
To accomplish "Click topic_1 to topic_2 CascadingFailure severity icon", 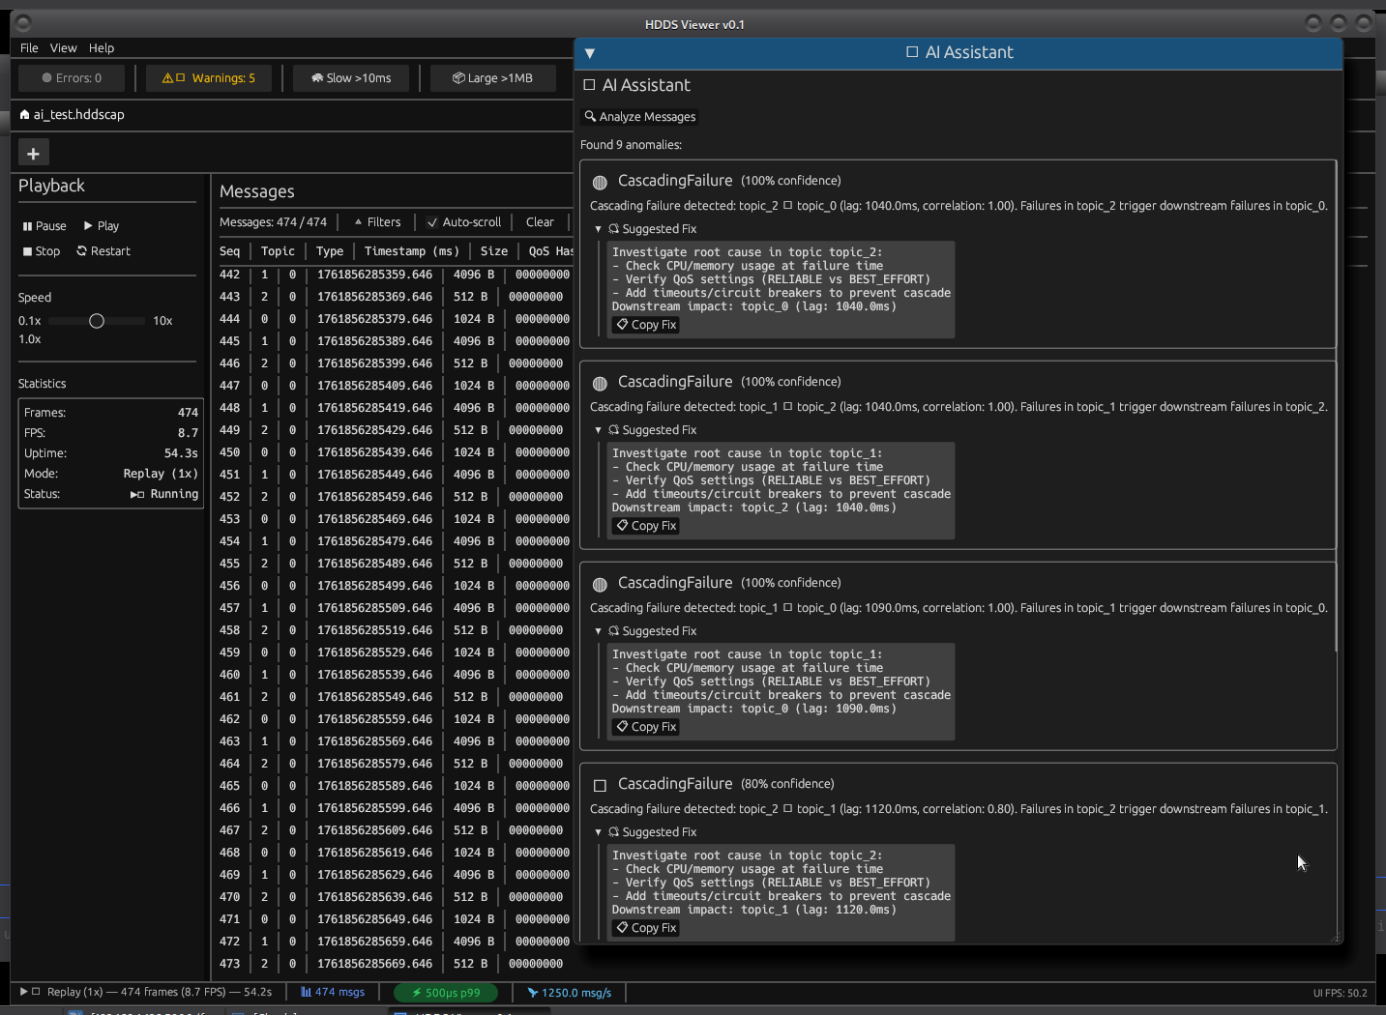I will (600, 383).
